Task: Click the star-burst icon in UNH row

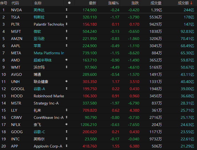Action: [x=67, y=81]
